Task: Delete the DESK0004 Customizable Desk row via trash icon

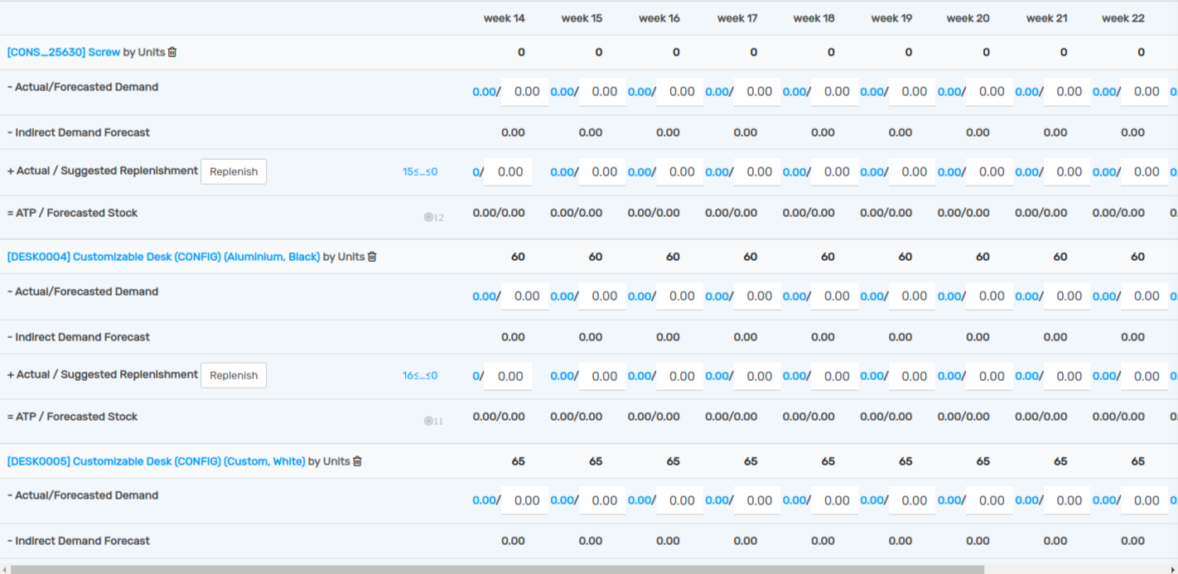Action: pyautogui.click(x=372, y=257)
